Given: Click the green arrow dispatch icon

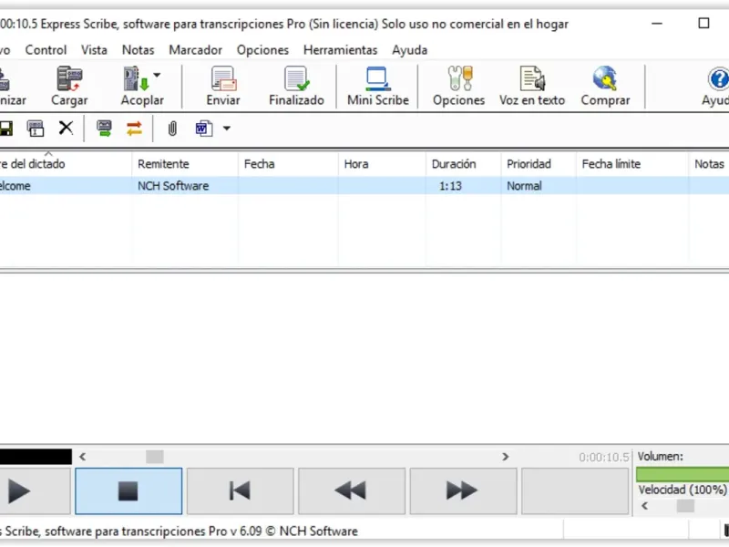Looking at the screenshot, I should [104, 129].
